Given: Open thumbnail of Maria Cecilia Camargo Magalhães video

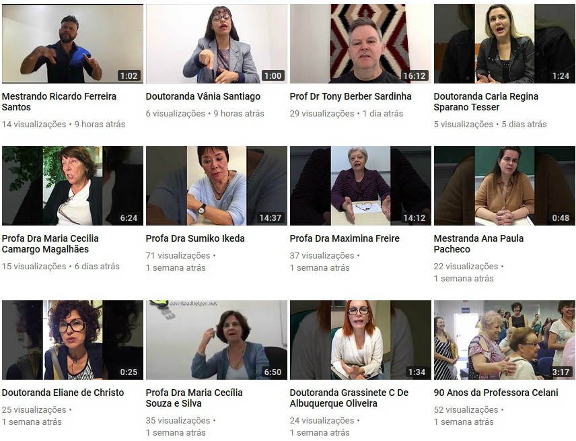Looking at the screenshot, I should pyautogui.click(x=73, y=186).
